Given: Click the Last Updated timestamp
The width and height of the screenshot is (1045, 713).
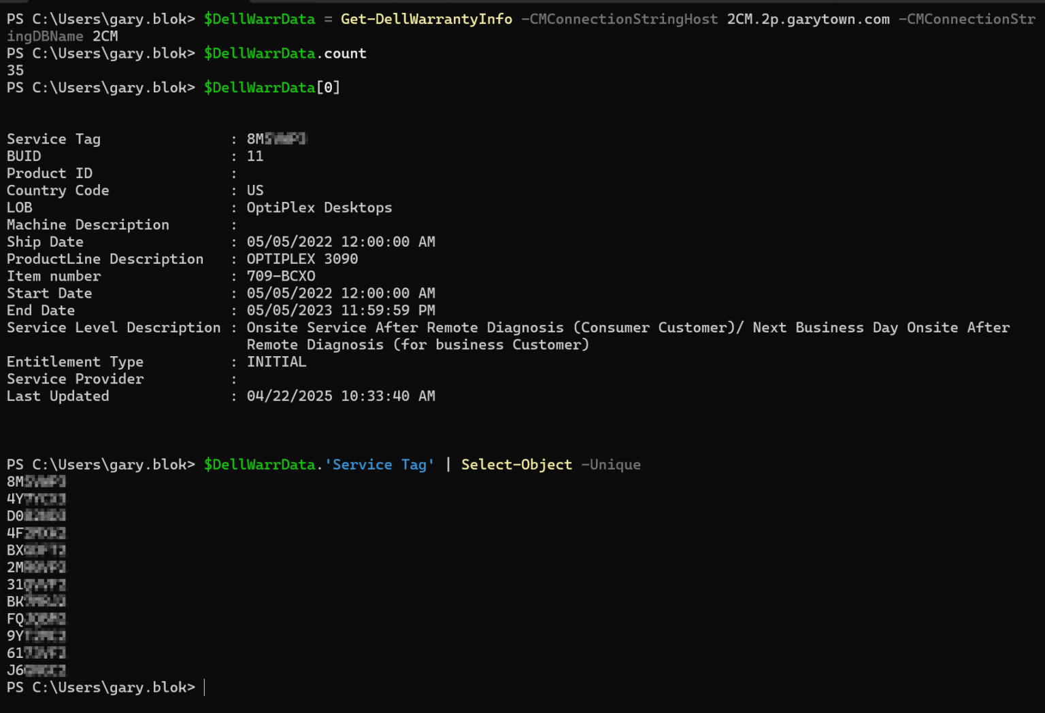Looking at the screenshot, I should tap(342, 396).
